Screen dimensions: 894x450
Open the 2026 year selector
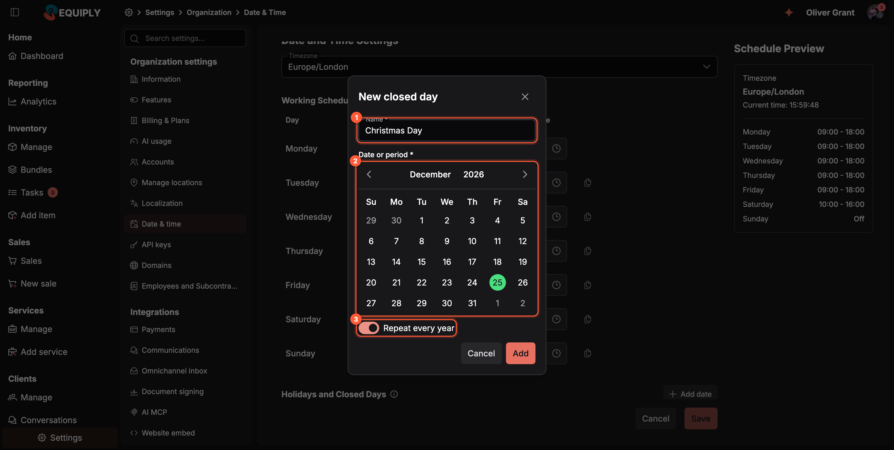pos(473,174)
